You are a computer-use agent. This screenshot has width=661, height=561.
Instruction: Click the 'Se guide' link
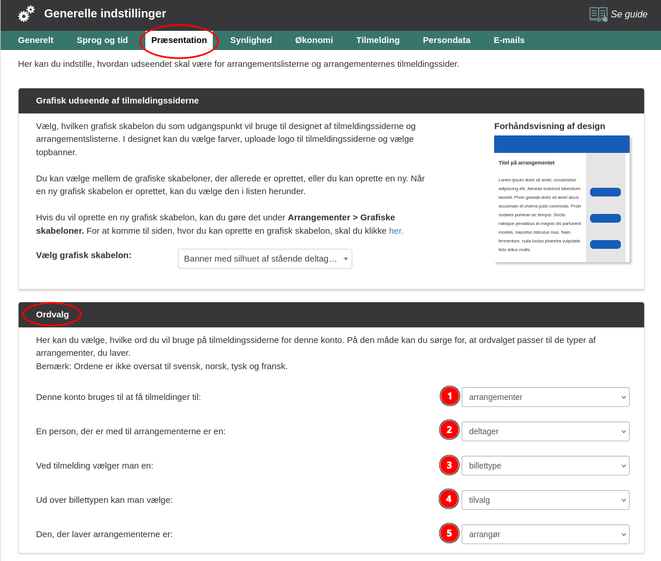pos(628,15)
